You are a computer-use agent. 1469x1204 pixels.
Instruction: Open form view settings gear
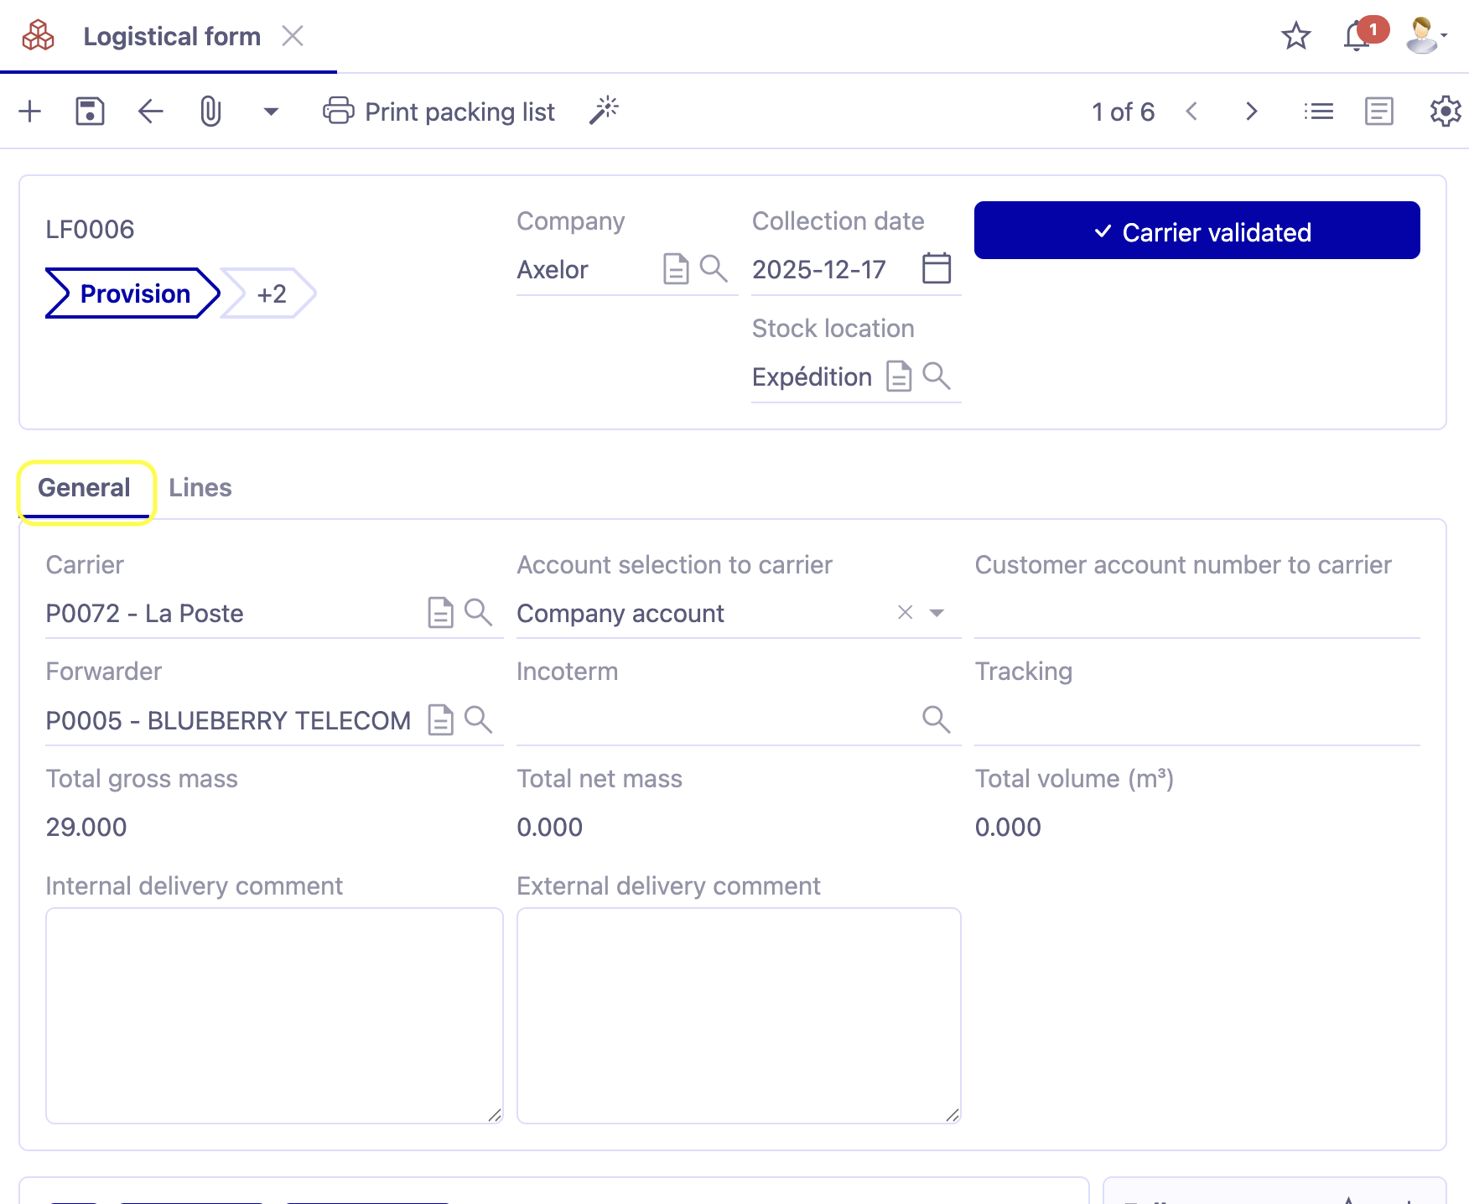point(1446,110)
